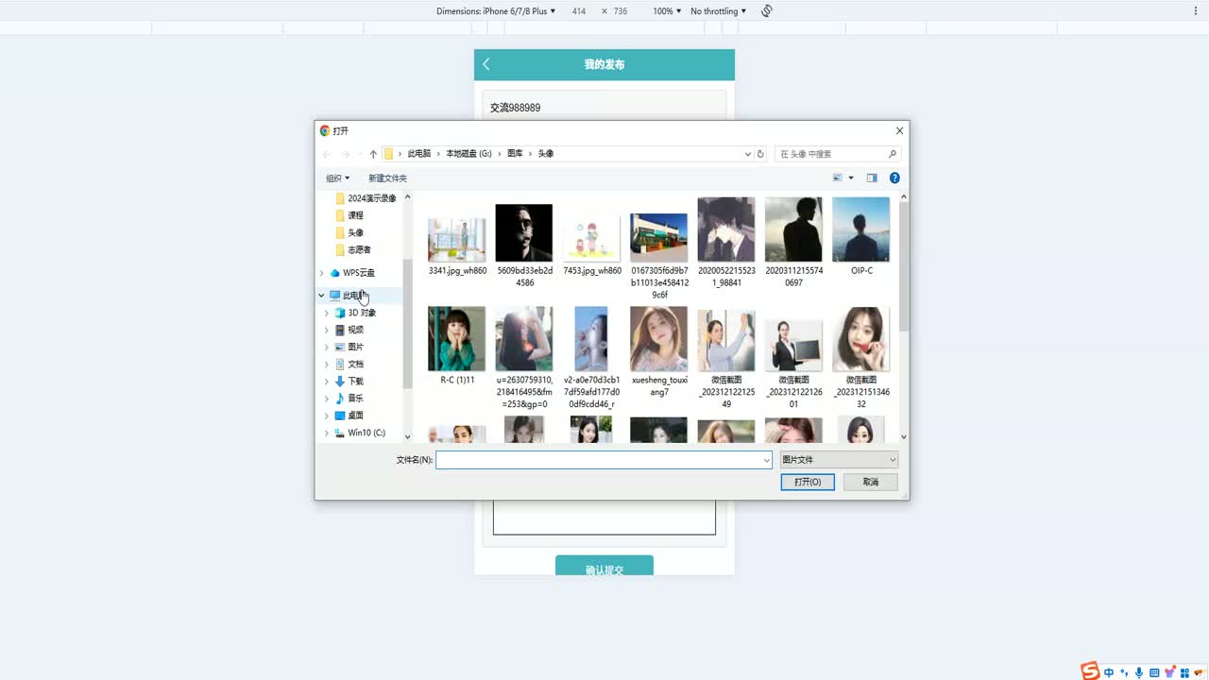Click the device width field showing 414
Viewport: 1209px width, 680px height.
[579, 11]
